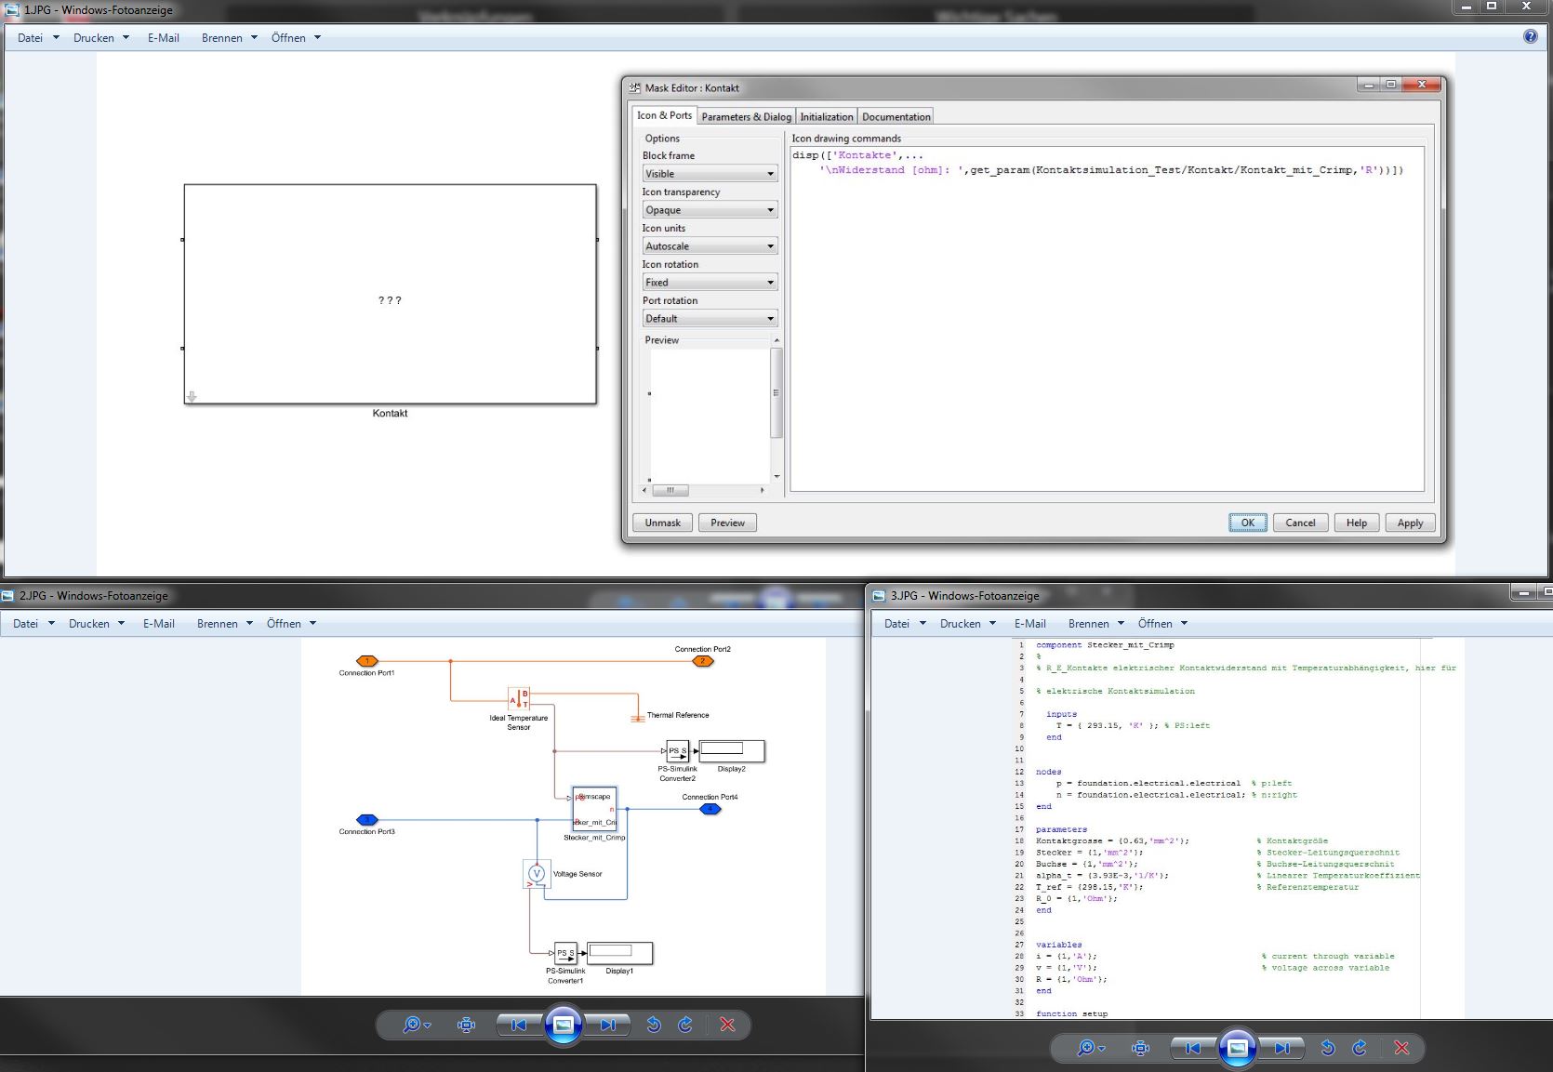Switch to the Parameters & Dialog tab

pyautogui.click(x=746, y=117)
